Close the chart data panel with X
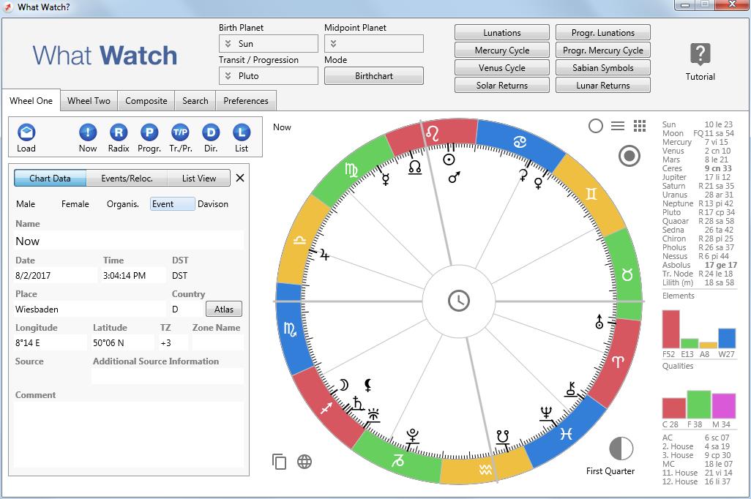Screen dimensions: 751x499 (240, 178)
